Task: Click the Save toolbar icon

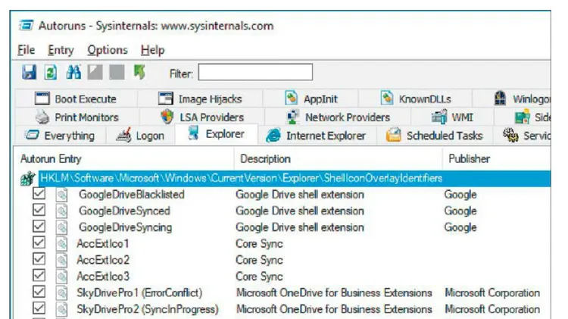Action: (29, 72)
